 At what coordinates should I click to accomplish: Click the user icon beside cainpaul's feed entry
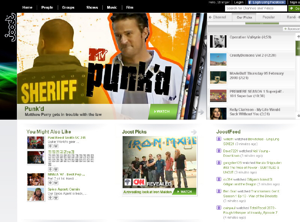tap(219, 208)
